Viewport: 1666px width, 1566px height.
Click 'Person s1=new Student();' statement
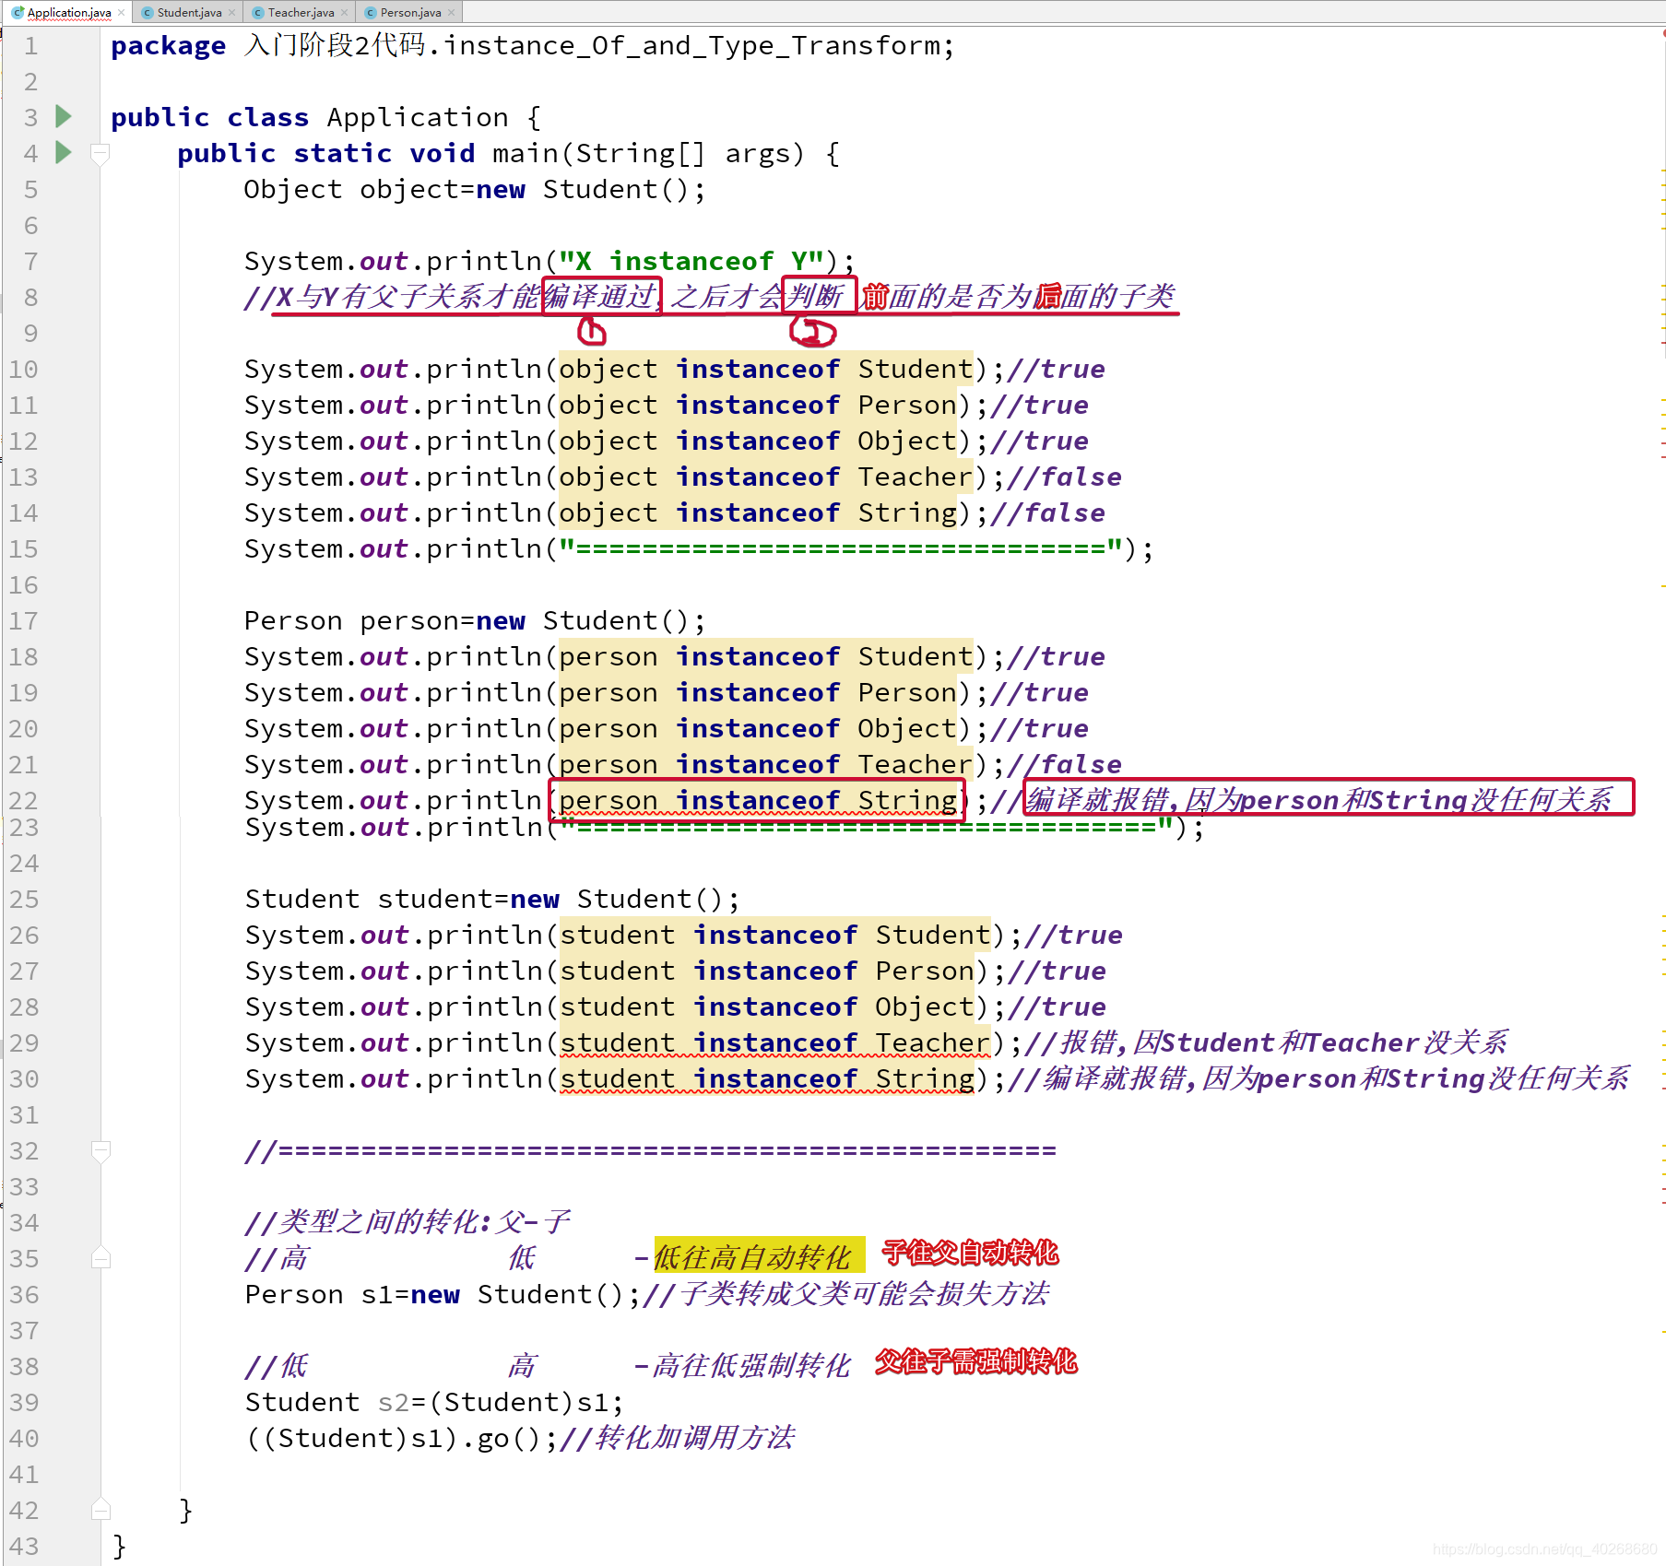443,1294
